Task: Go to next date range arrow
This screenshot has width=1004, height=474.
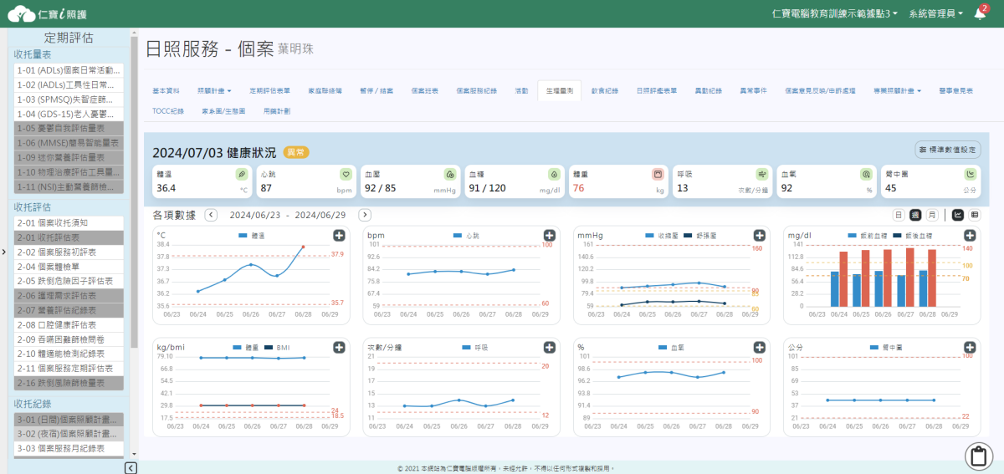Action: [x=365, y=215]
